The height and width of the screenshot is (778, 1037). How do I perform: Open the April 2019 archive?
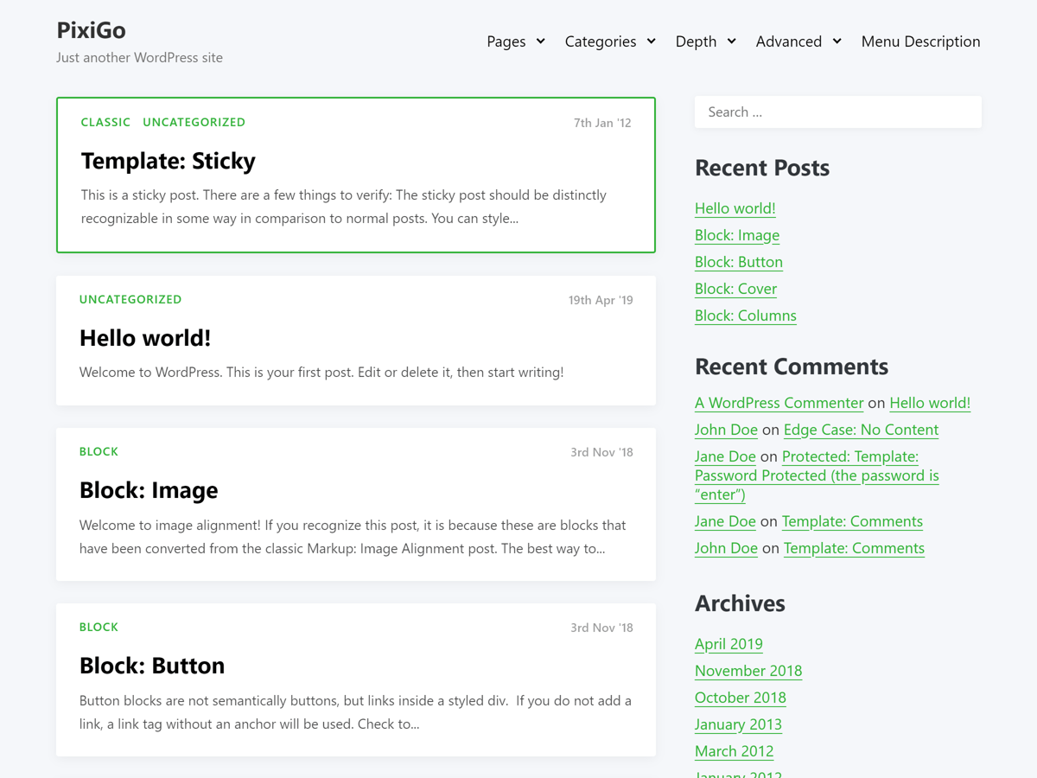[x=728, y=643]
